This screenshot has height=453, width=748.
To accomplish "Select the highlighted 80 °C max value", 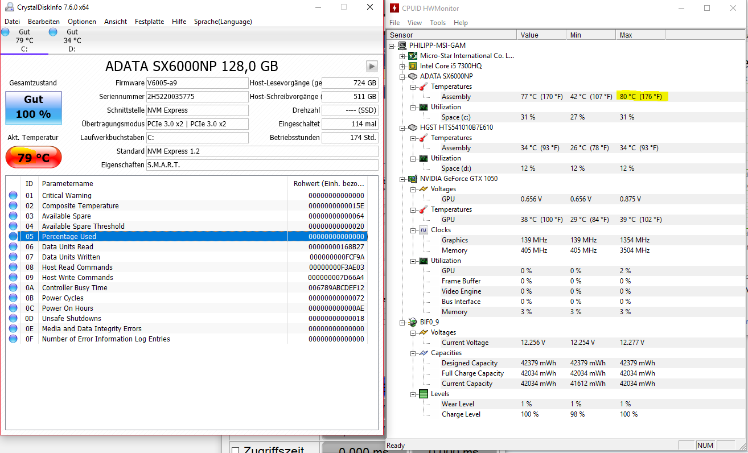I will [642, 97].
